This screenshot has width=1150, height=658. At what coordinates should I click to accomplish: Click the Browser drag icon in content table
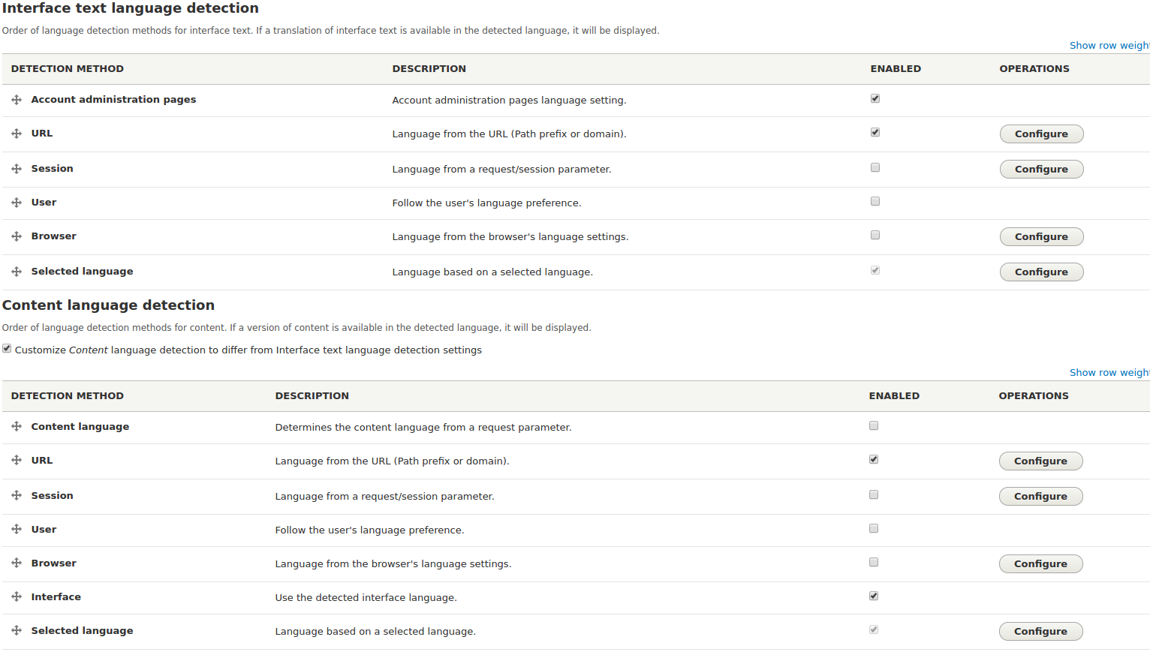point(17,563)
